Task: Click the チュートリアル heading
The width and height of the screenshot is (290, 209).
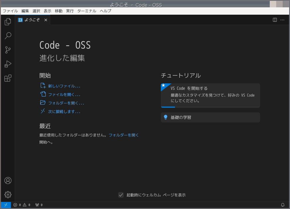Action: 181,75
